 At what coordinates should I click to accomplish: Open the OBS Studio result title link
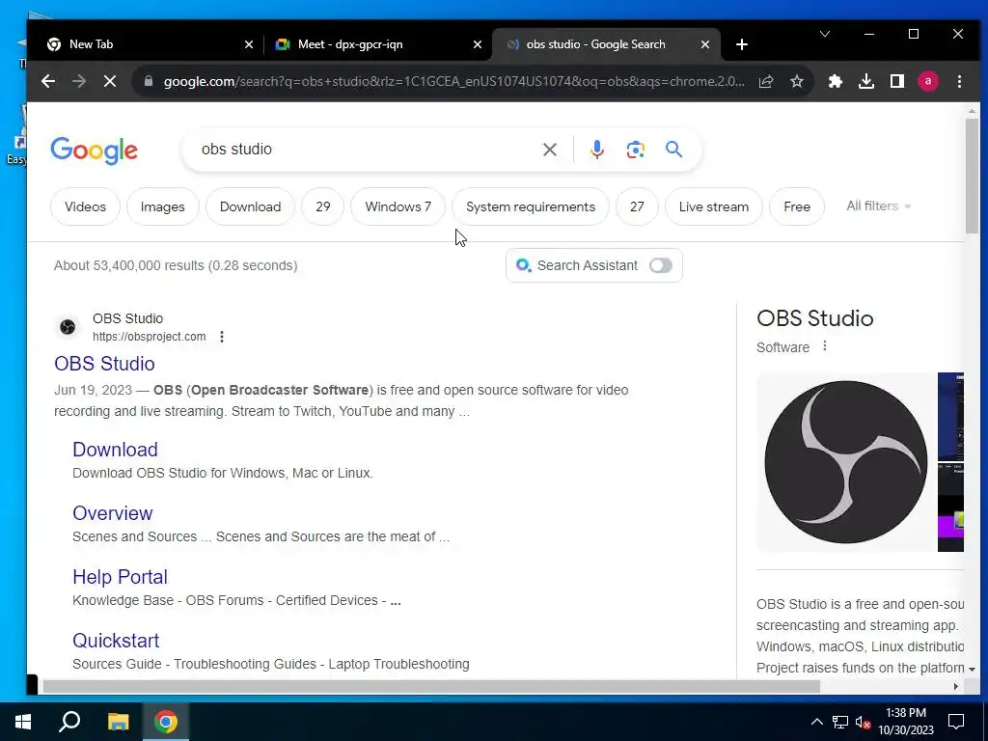click(104, 364)
